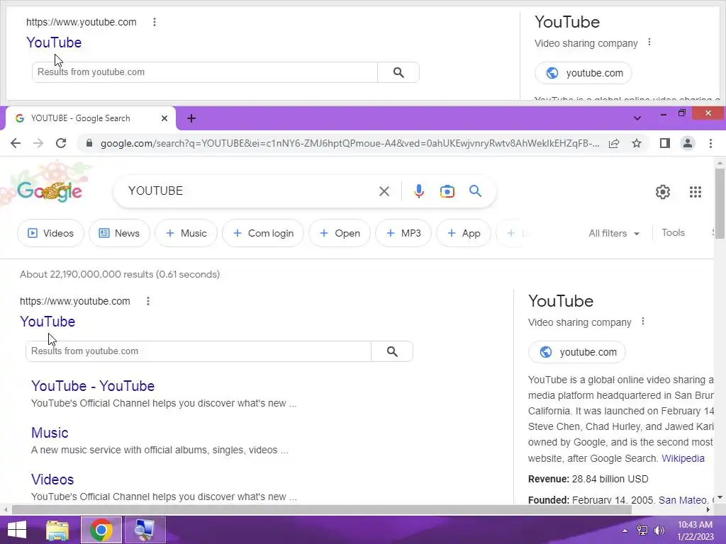Open File Explorer from the taskbar
Image resolution: width=726 pixels, height=544 pixels.
(x=57, y=530)
